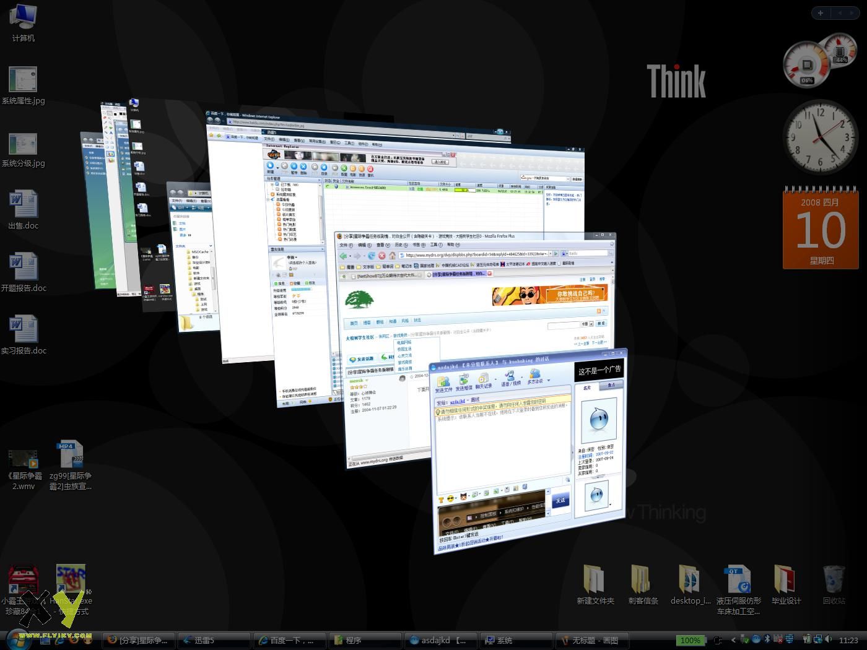867x650 pixels.
Task: Click the Firefox Back green arrow
Action: click(342, 256)
